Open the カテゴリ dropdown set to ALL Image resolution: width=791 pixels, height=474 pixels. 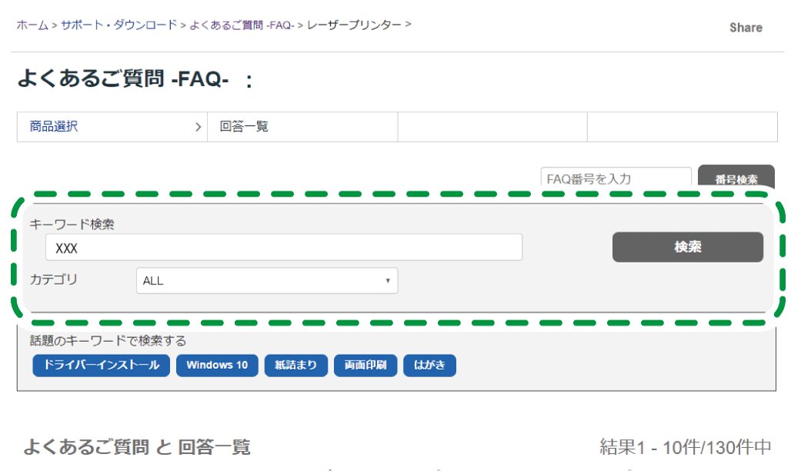(265, 280)
